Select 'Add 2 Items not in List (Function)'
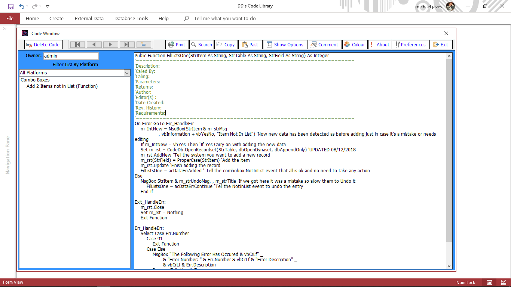This screenshot has height=287, width=511. [x=62, y=86]
